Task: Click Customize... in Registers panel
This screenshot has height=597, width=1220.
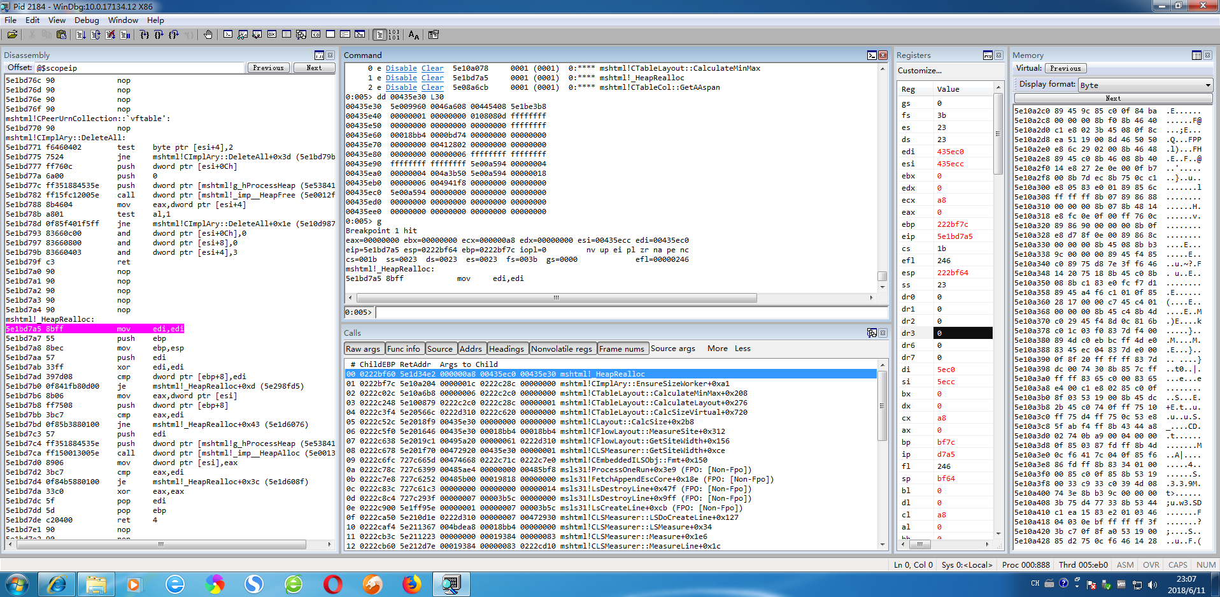Action: pos(919,71)
